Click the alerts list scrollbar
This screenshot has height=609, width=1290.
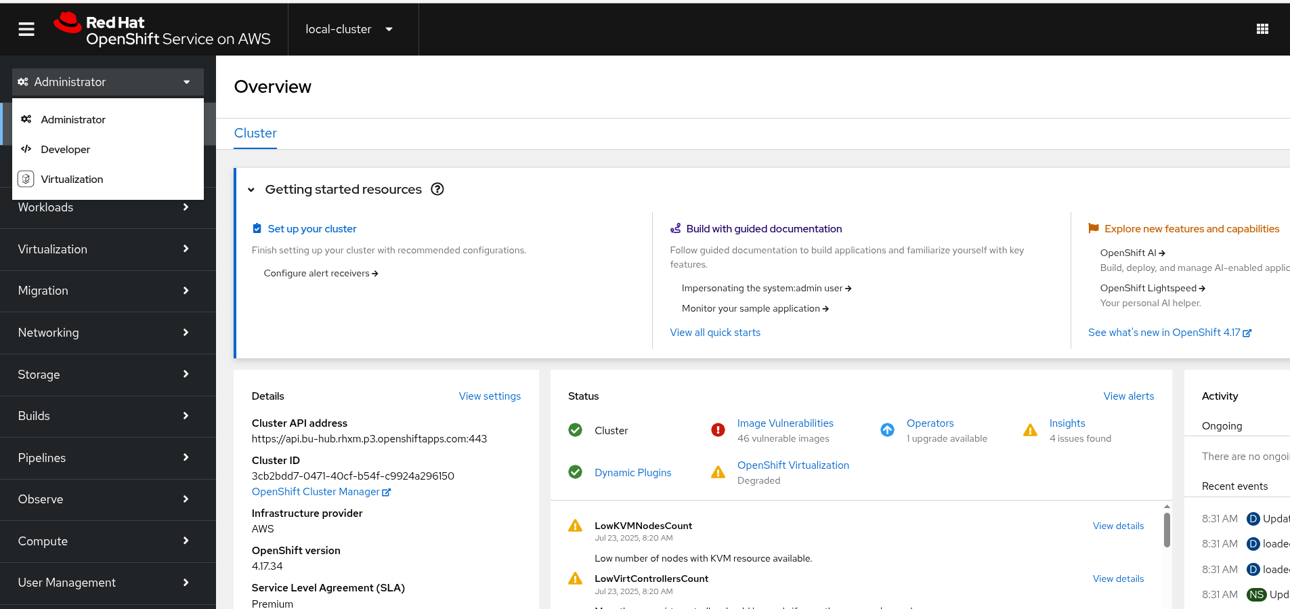tap(1167, 530)
